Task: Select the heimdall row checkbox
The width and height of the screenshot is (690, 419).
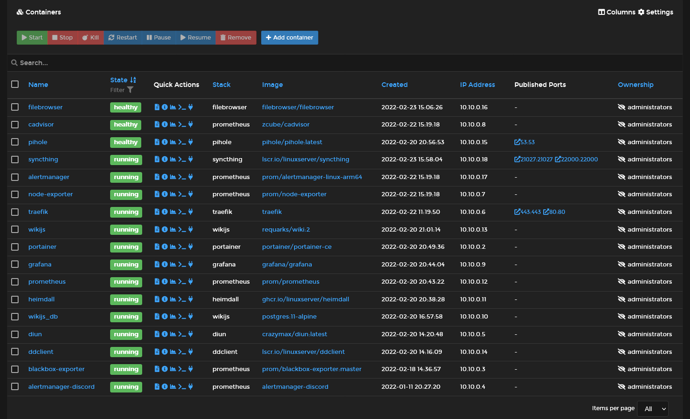Action: coord(15,299)
